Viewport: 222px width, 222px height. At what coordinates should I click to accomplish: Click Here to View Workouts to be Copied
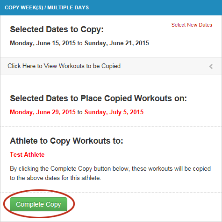tap(64, 66)
